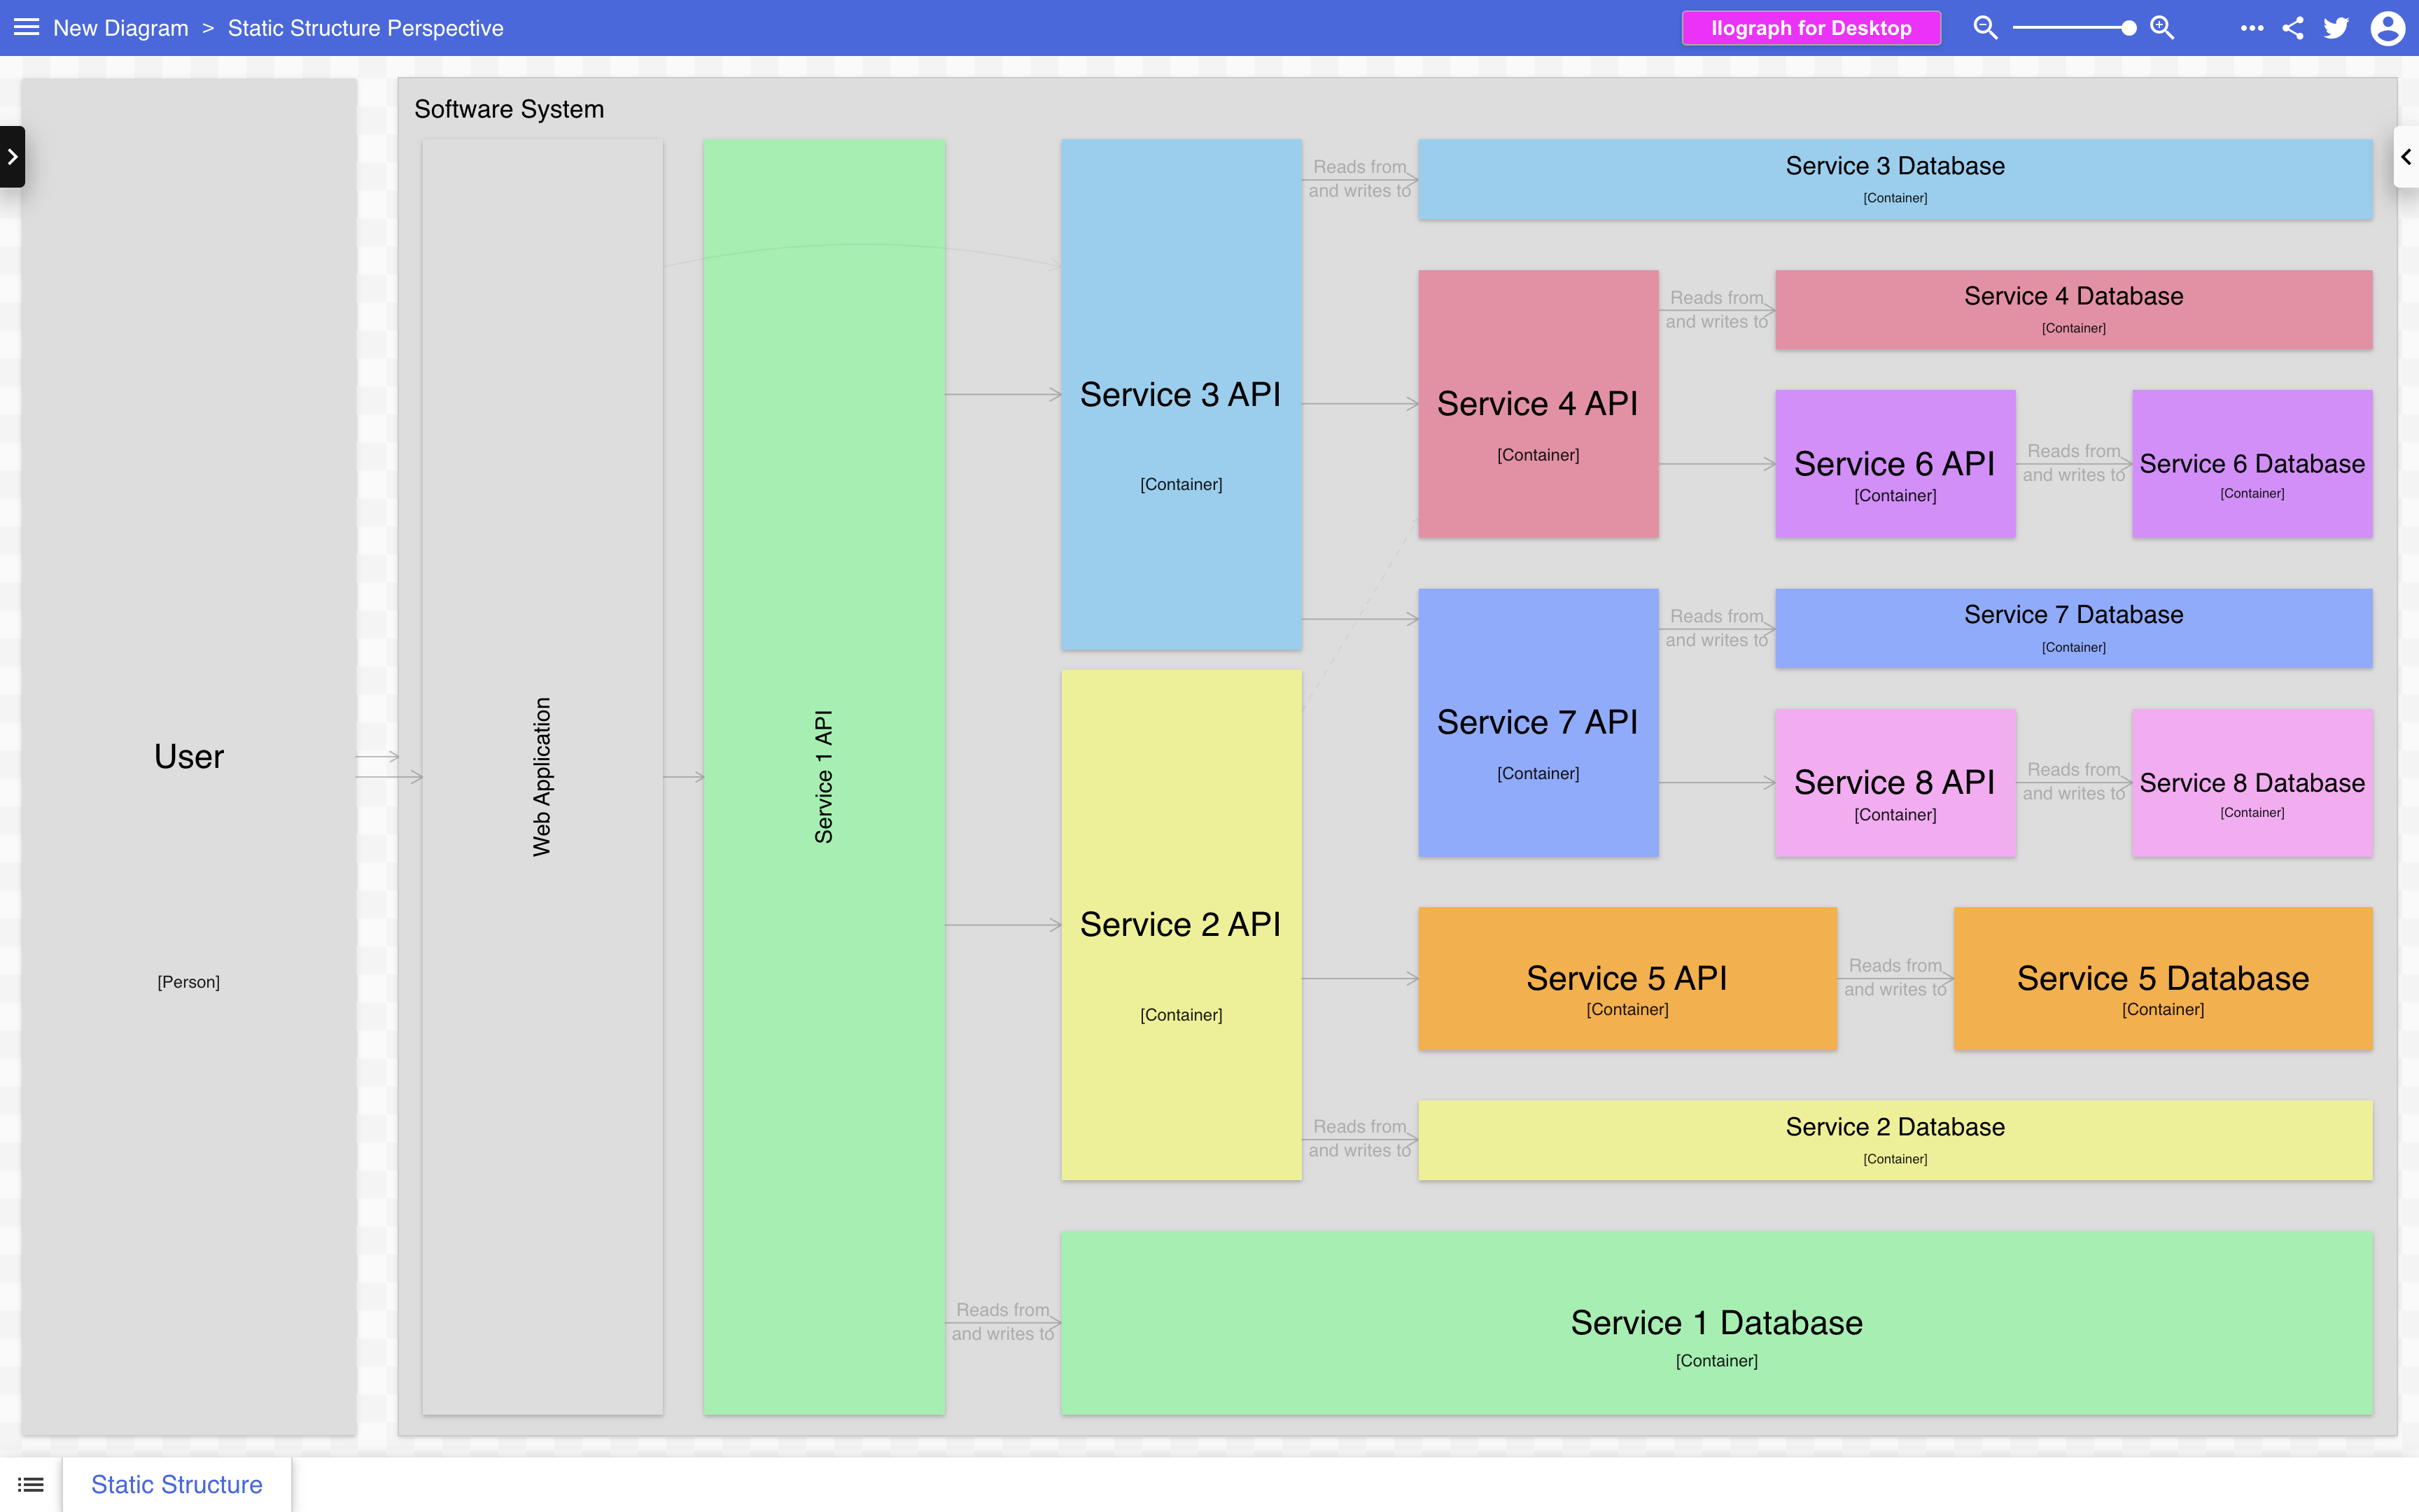
Task: Click the share diagram icon
Action: (x=2293, y=28)
